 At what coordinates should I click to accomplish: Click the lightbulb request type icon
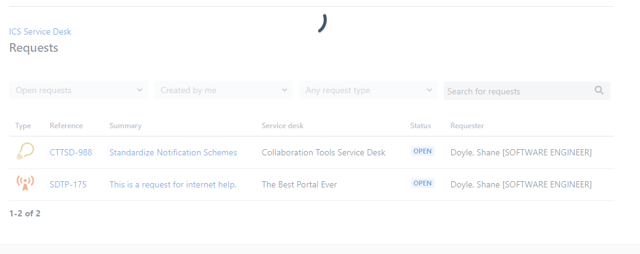(25, 152)
